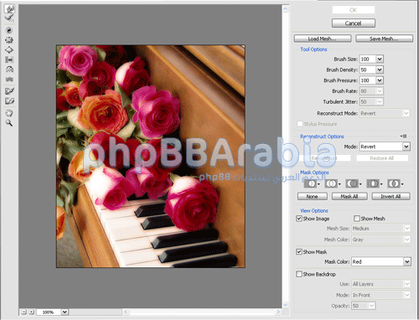This screenshot has height=320, width=419.
Task: Select the Reconstruct tool
Action: click(x=9, y=18)
